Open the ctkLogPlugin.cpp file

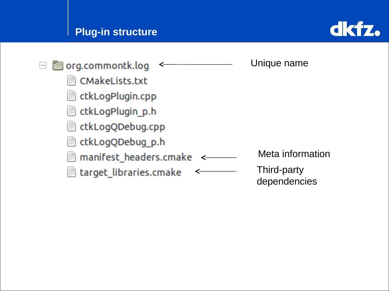(118, 96)
